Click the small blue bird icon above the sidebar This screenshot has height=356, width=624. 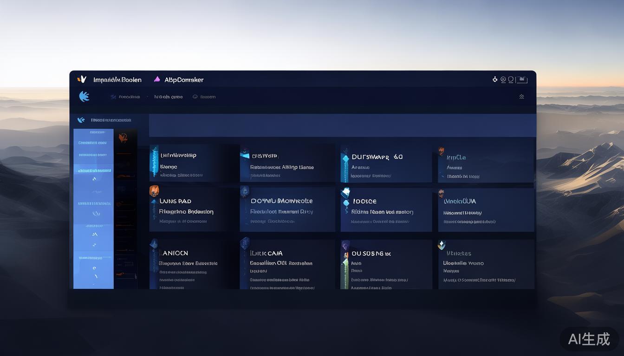(81, 120)
